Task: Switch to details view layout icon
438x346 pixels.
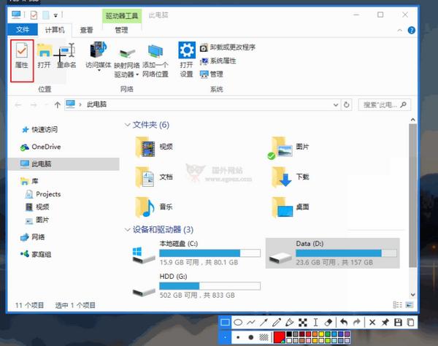Action: coord(397,305)
